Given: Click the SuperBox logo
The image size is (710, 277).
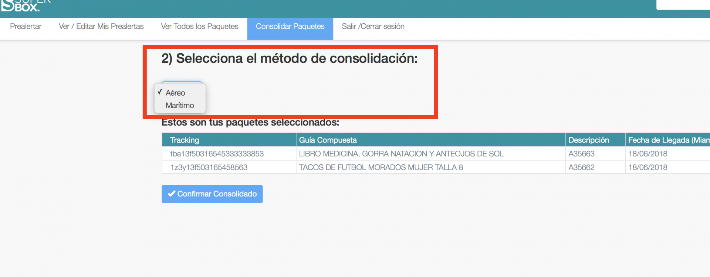Looking at the screenshot, I should point(25,6).
